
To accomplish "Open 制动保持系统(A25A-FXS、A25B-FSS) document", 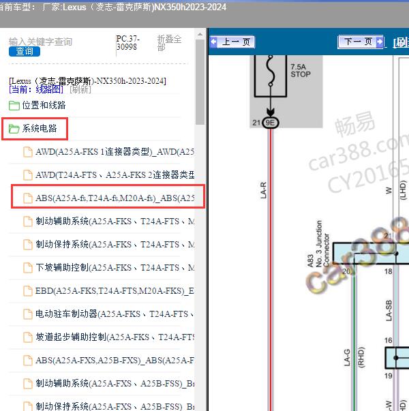I will click(115, 406).
